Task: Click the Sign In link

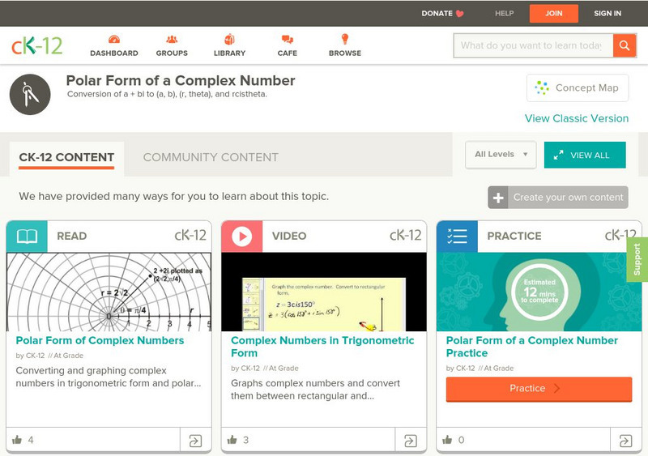Action: click(x=607, y=14)
